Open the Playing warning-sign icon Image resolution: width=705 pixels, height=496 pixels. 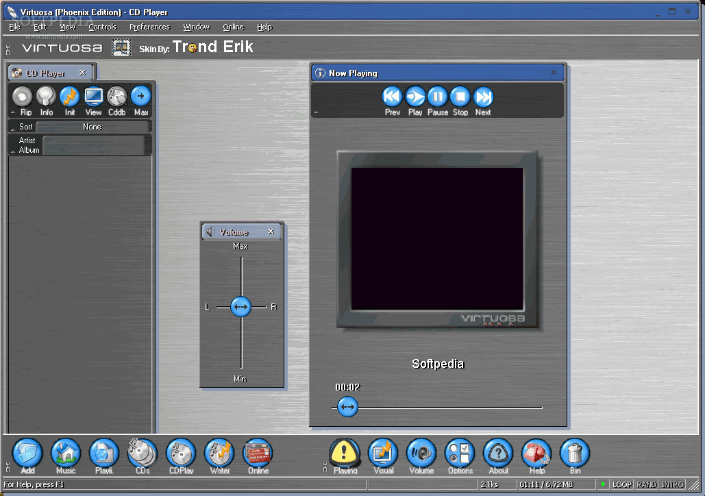[x=345, y=454]
